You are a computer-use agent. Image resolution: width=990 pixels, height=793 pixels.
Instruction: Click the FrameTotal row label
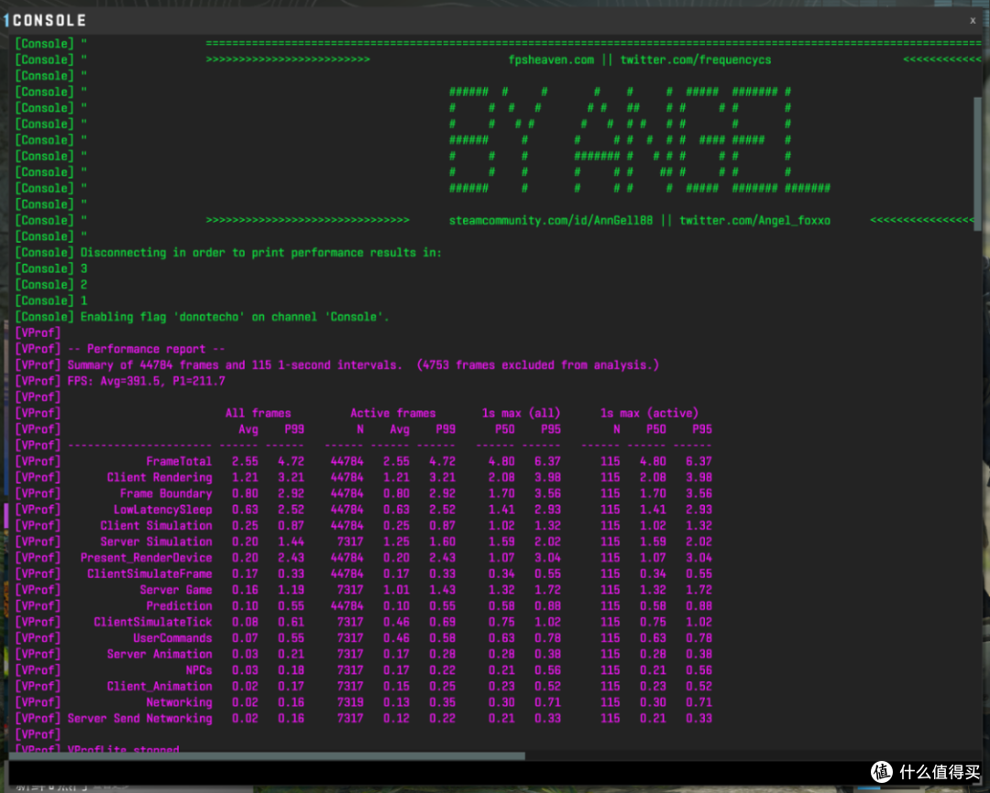179,462
